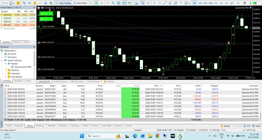262x140 pixels.
Task: Toggle Algo Trading on the toolbar
Action: tap(64, 3)
